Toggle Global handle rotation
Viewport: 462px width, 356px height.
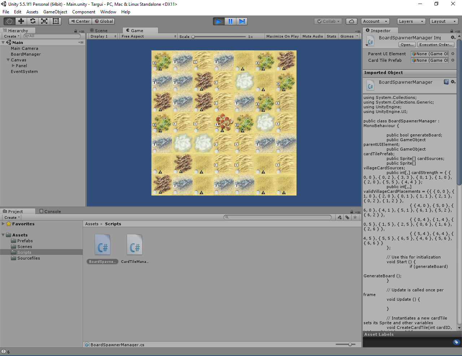click(104, 21)
